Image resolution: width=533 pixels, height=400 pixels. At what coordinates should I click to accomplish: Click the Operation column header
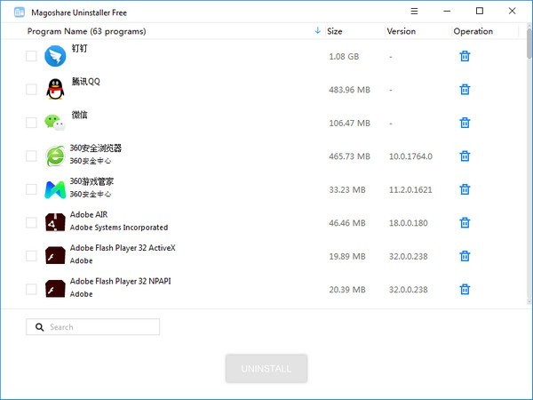473,31
